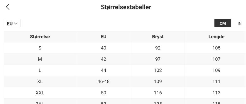Viewport: 246px width, 104px height.
Task: Click Bryst value 92 cell
Action: [158, 48]
